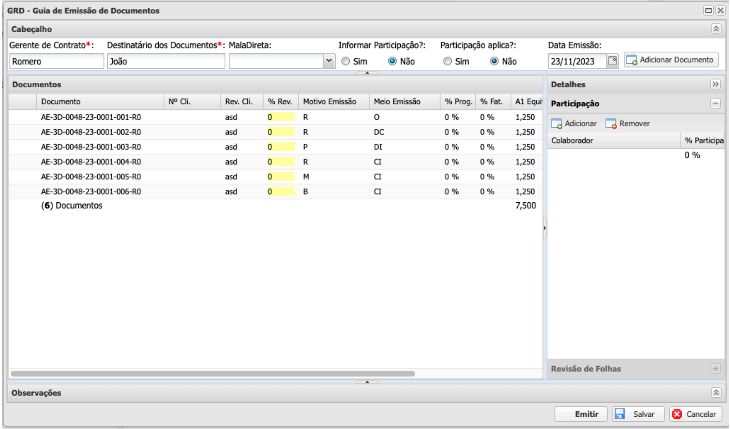The height and width of the screenshot is (429, 731).
Task: Collapse the Detalhes panel sideways
Action: pos(715,84)
